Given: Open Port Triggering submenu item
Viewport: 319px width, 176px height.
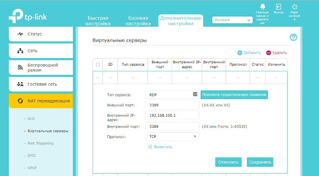Looking at the screenshot, I should pos(41,143).
